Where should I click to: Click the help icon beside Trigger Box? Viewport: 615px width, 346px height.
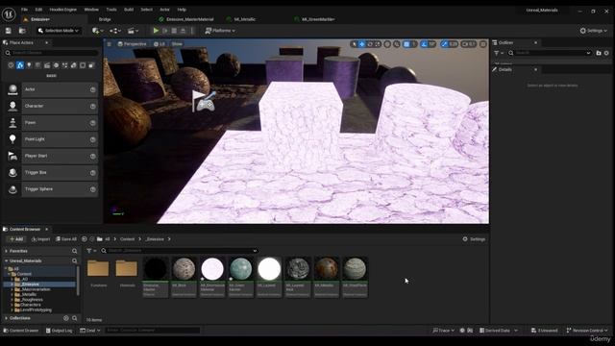tap(93, 173)
